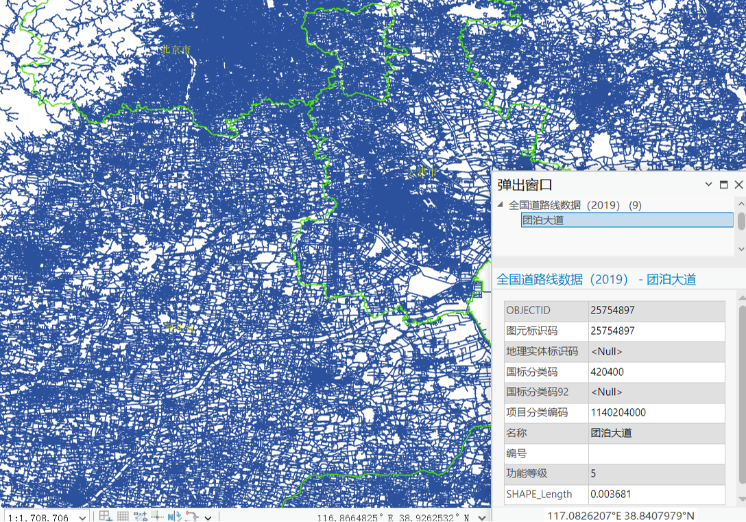The image size is (746, 522).
Task: Click the SHAPE_Length field label
Action: [x=539, y=494]
